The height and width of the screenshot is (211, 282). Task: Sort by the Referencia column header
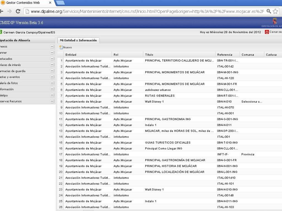227,55
